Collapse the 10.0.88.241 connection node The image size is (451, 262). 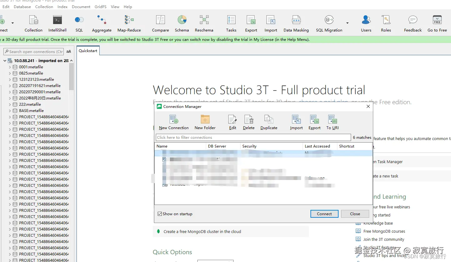tap(5, 61)
